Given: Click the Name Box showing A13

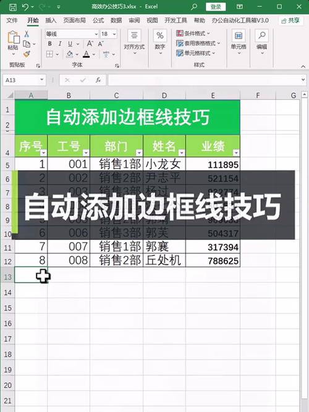Looking at the screenshot, I should click(24, 80).
